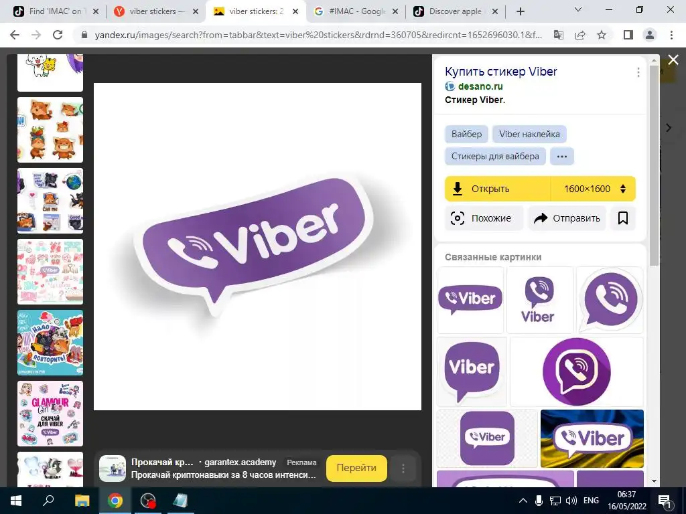Open related Viber on Ukrainian flag image
686x514 pixels.
click(592, 438)
